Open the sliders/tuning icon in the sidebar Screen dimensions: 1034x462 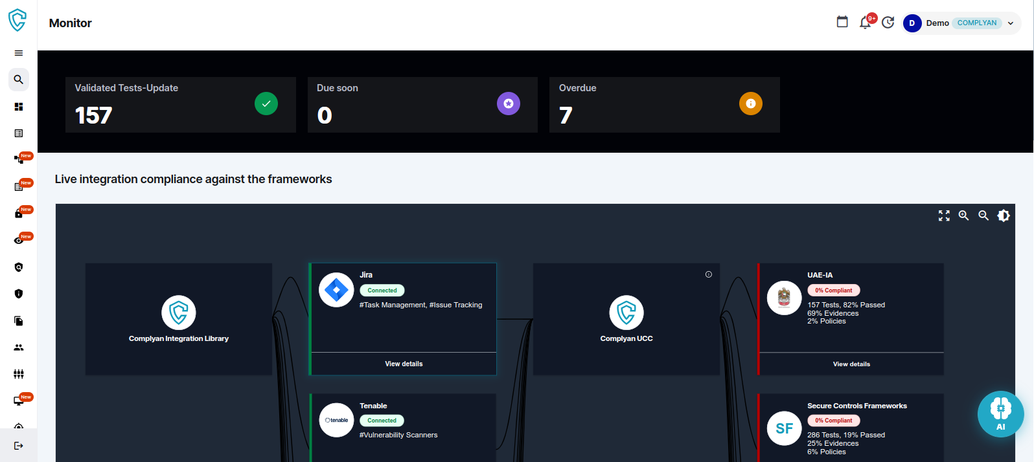pos(19,374)
